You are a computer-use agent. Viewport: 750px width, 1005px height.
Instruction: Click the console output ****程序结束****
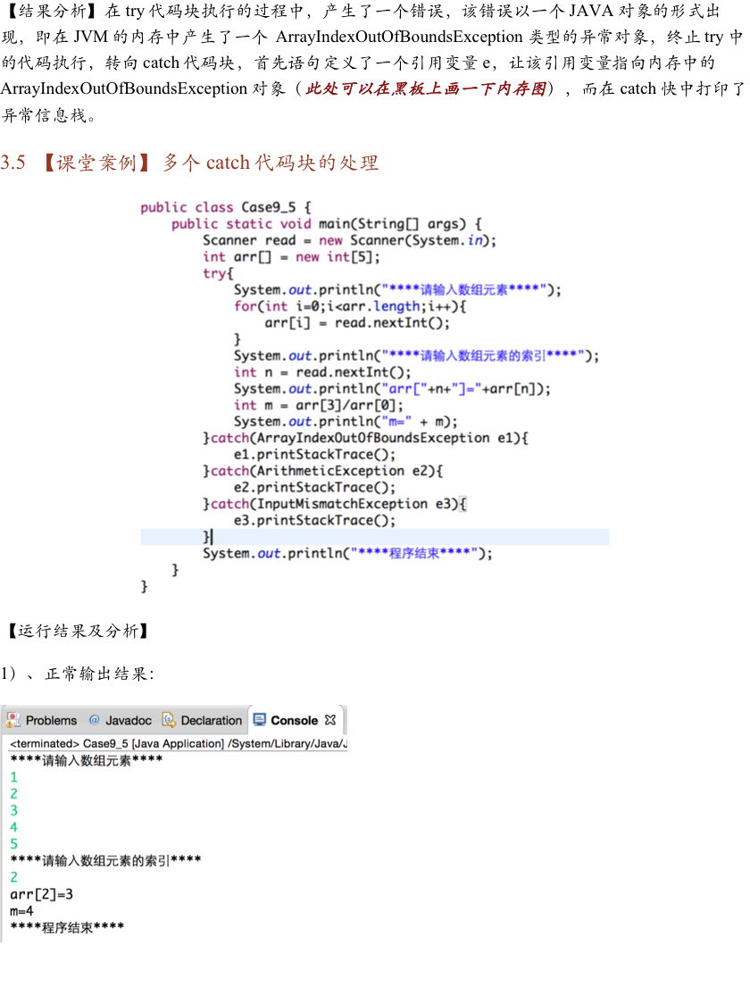click(x=67, y=926)
